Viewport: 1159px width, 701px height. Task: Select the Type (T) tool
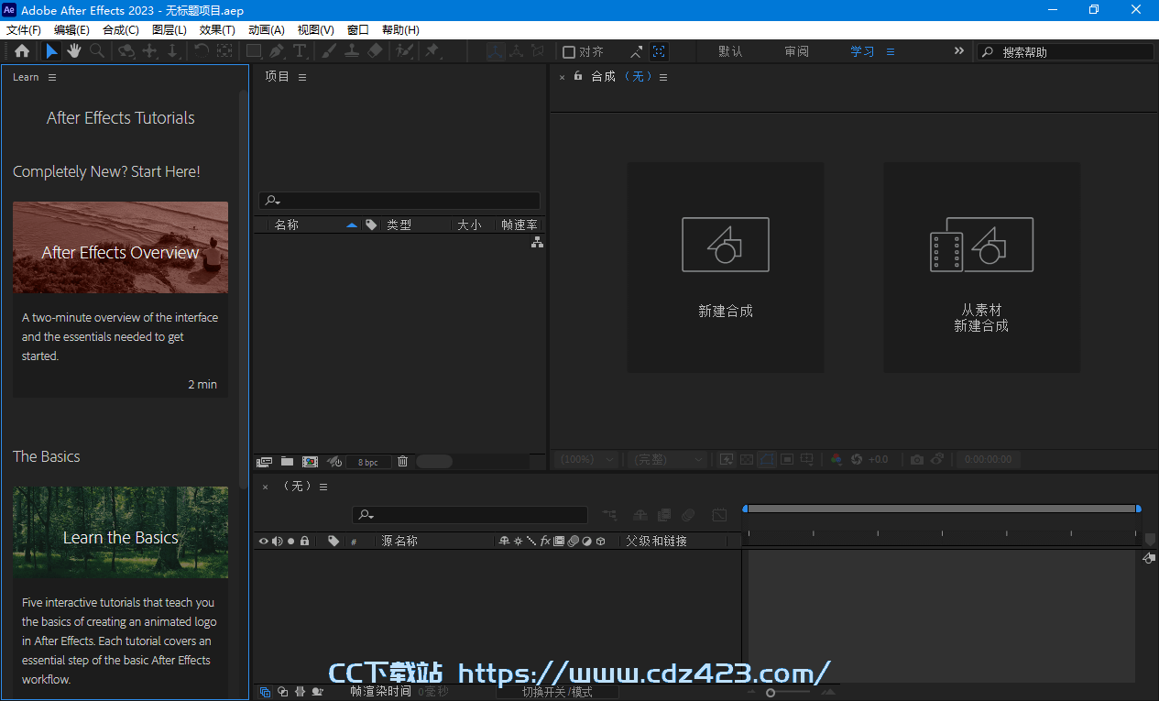(299, 51)
